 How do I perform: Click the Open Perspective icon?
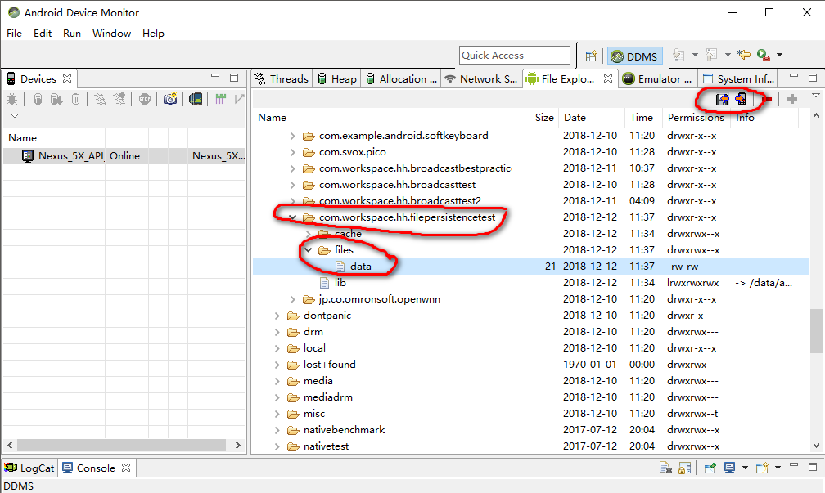pos(591,56)
